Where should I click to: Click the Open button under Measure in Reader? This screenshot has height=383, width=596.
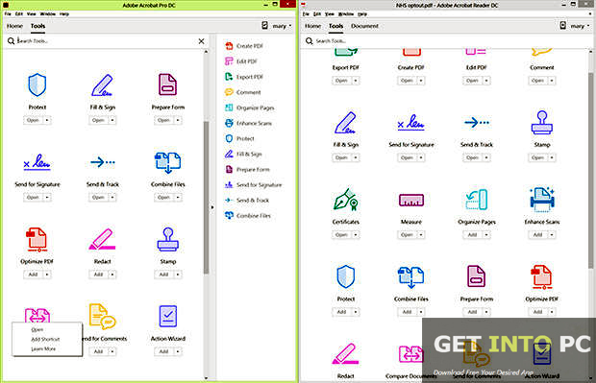coord(407,235)
